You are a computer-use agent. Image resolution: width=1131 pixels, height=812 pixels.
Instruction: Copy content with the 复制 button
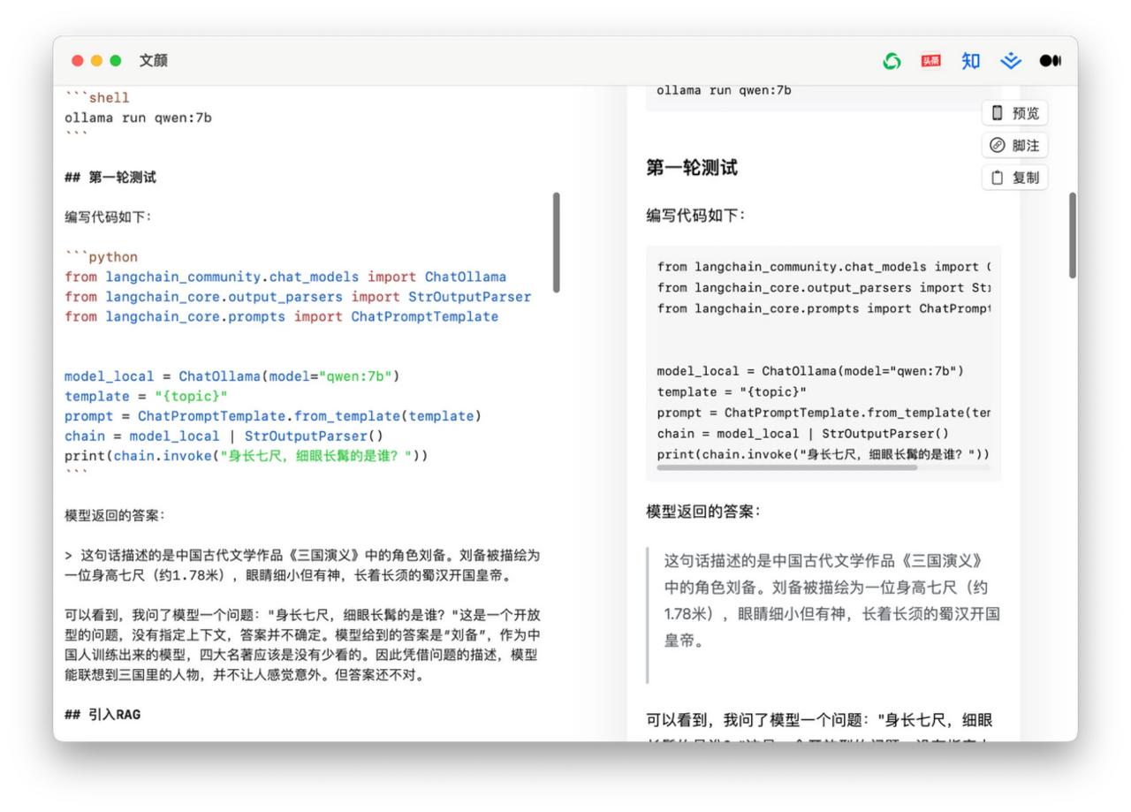[x=1014, y=178]
